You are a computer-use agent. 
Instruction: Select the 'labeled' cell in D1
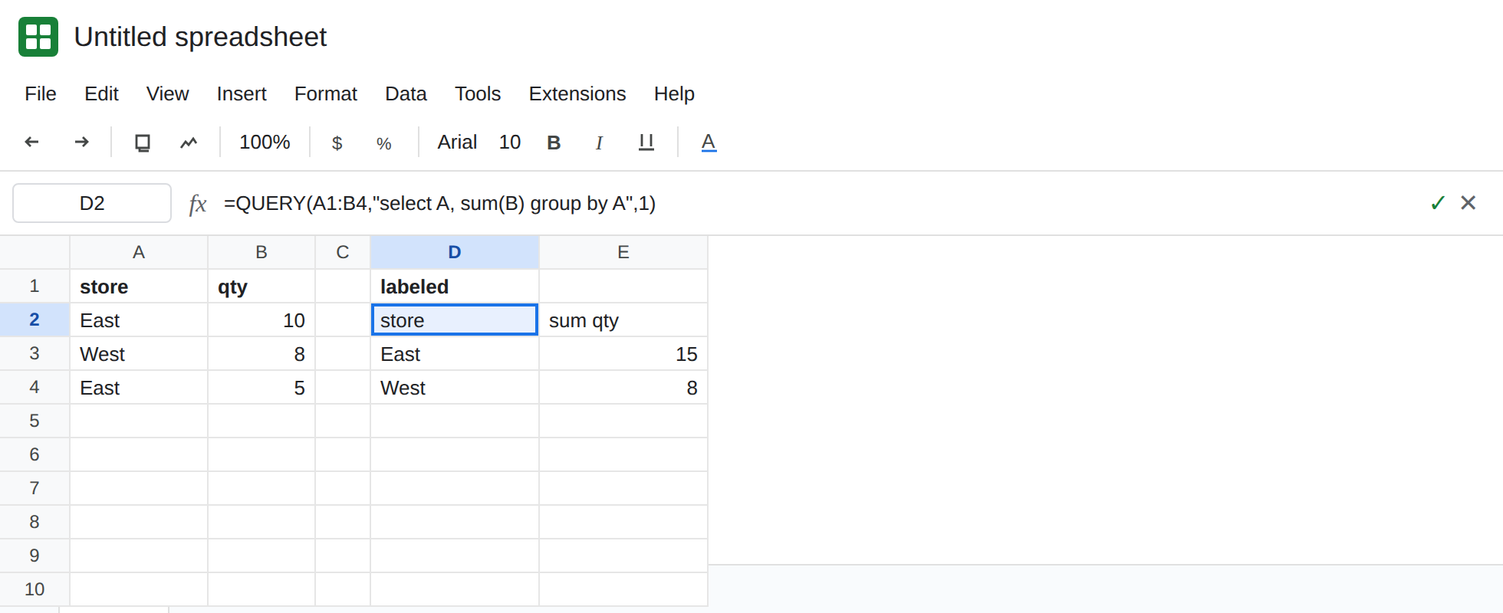455,286
